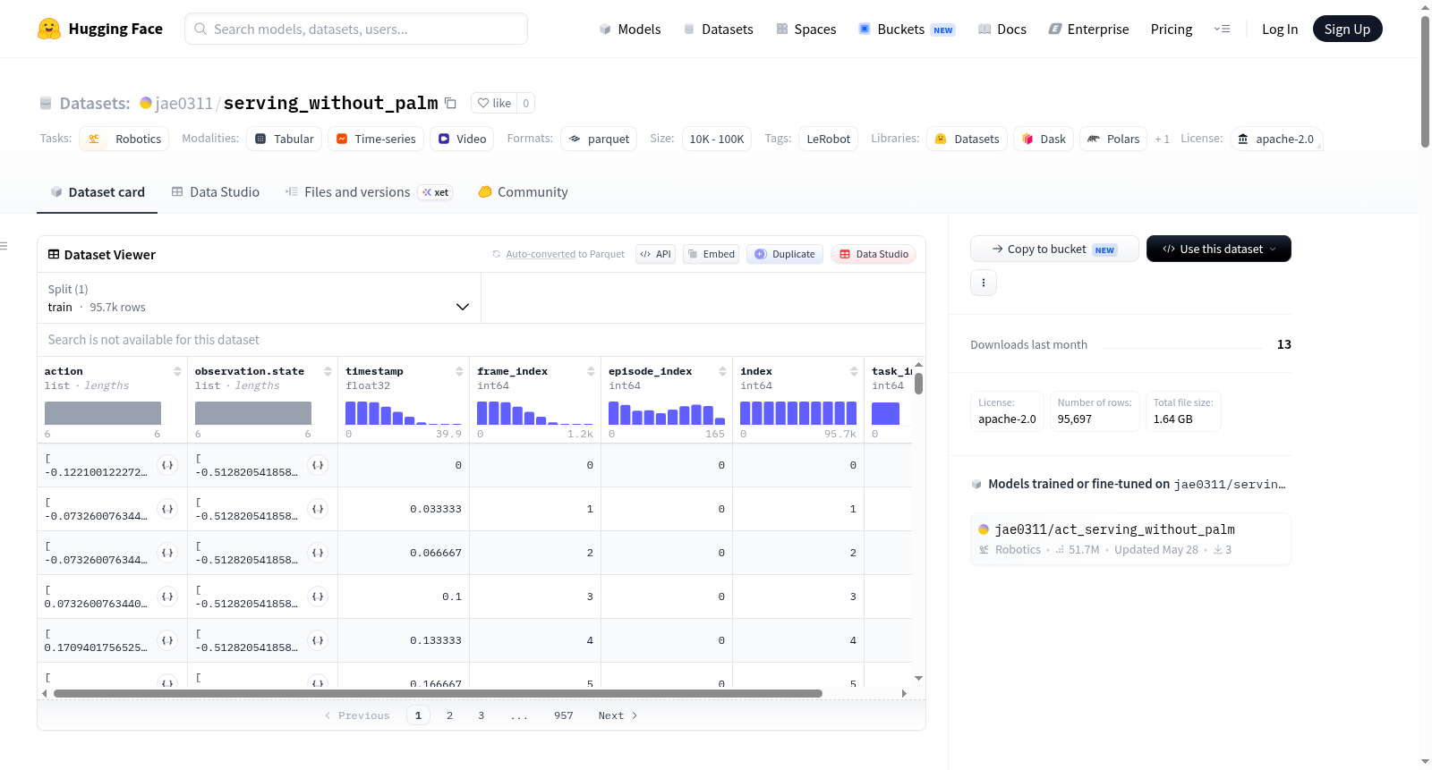The width and height of the screenshot is (1432, 770).
Task: Open Models in the top navigation
Action: pyautogui.click(x=630, y=29)
